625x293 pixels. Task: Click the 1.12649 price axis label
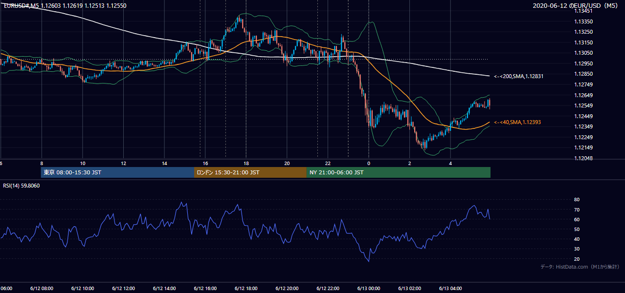tap(583, 95)
